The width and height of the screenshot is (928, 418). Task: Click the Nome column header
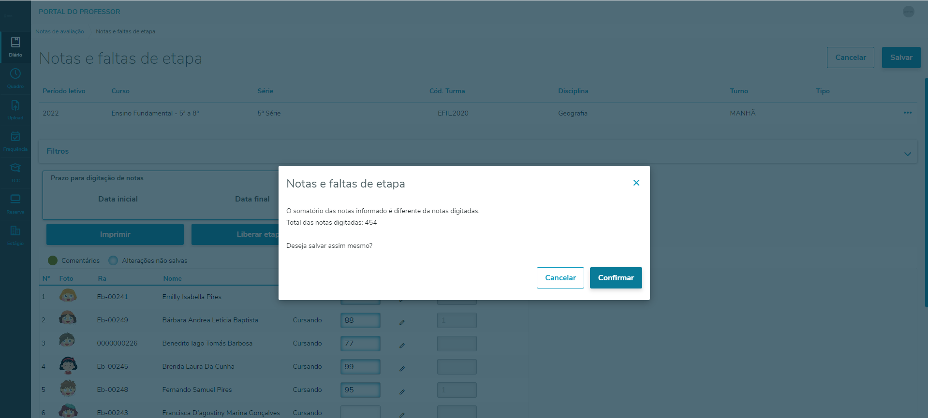pyautogui.click(x=173, y=278)
